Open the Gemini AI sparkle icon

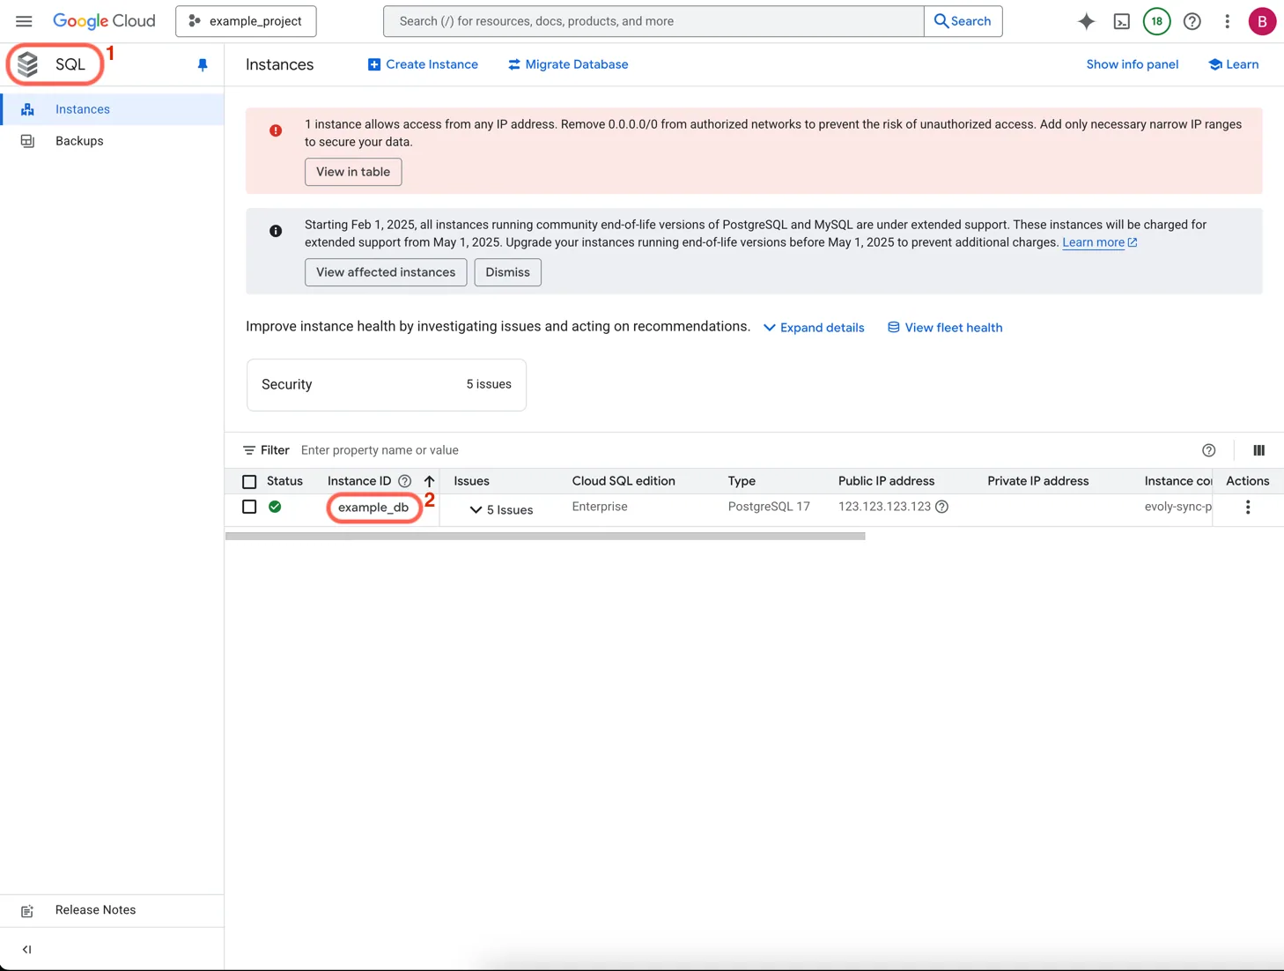pyautogui.click(x=1086, y=21)
